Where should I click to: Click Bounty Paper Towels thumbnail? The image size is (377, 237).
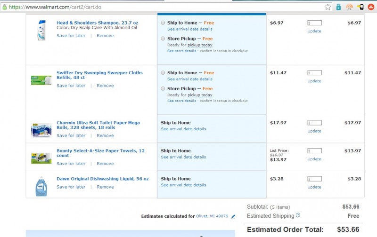click(41, 158)
